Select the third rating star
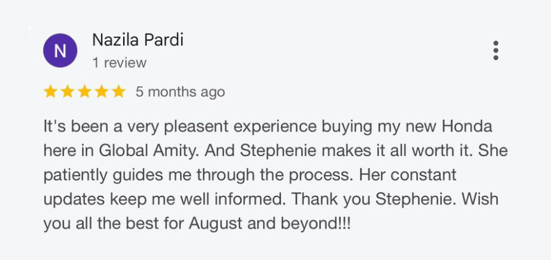The width and height of the screenshot is (551, 260). coord(84,92)
